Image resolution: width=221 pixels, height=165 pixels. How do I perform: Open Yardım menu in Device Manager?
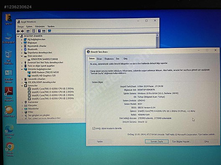[x=51, y=26]
